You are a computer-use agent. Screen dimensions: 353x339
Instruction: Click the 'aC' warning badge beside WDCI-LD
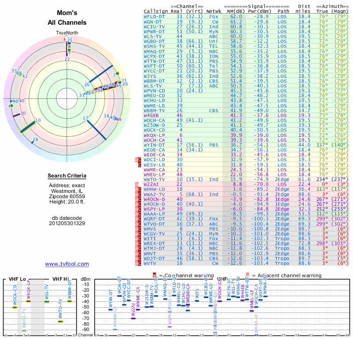[138, 160]
